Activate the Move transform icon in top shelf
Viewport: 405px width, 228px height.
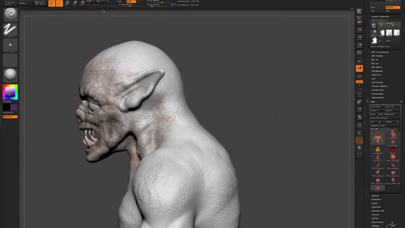point(67,3)
